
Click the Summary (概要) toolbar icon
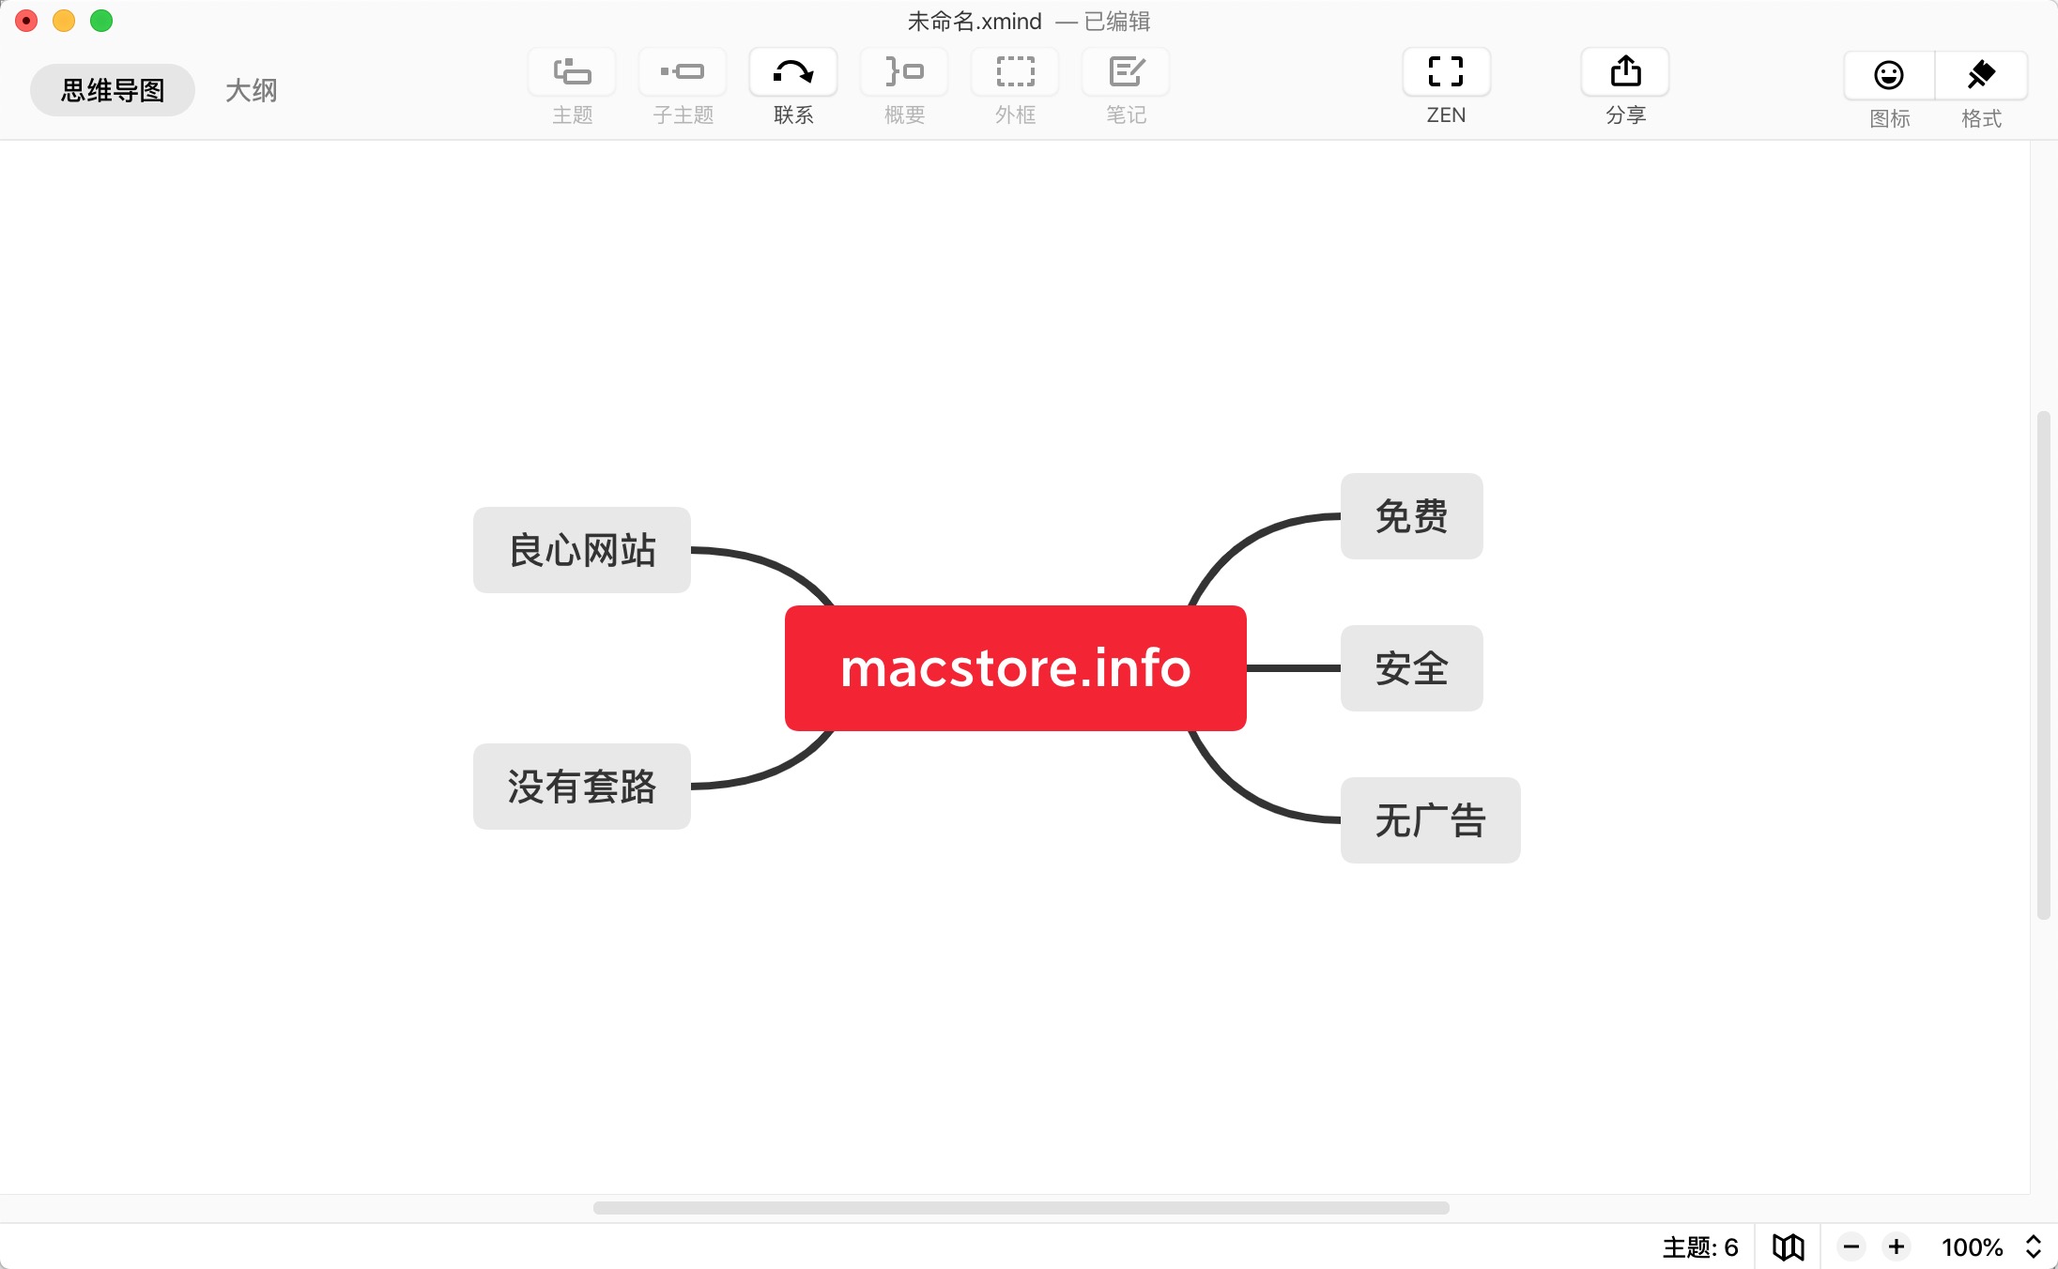click(904, 72)
